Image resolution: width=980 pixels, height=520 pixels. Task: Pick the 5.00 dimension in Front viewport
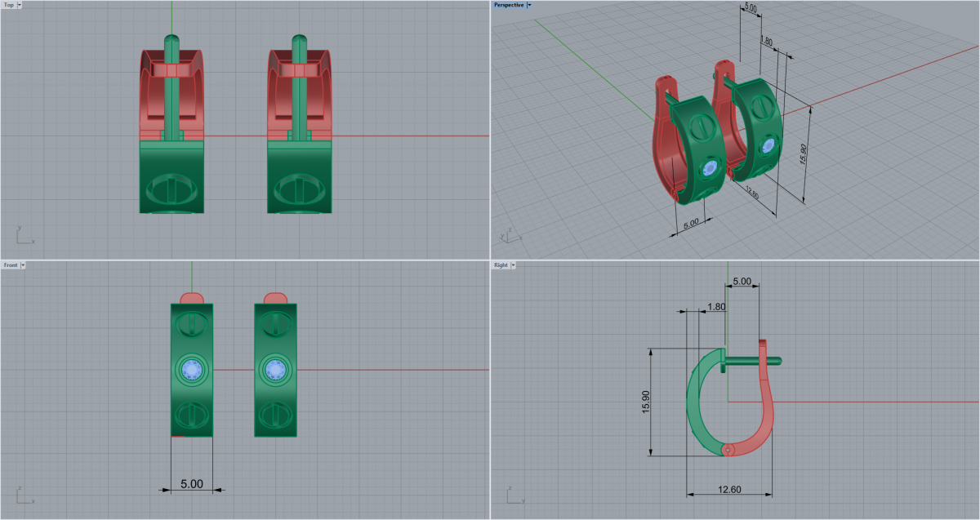pyautogui.click(x=191, y=484)
